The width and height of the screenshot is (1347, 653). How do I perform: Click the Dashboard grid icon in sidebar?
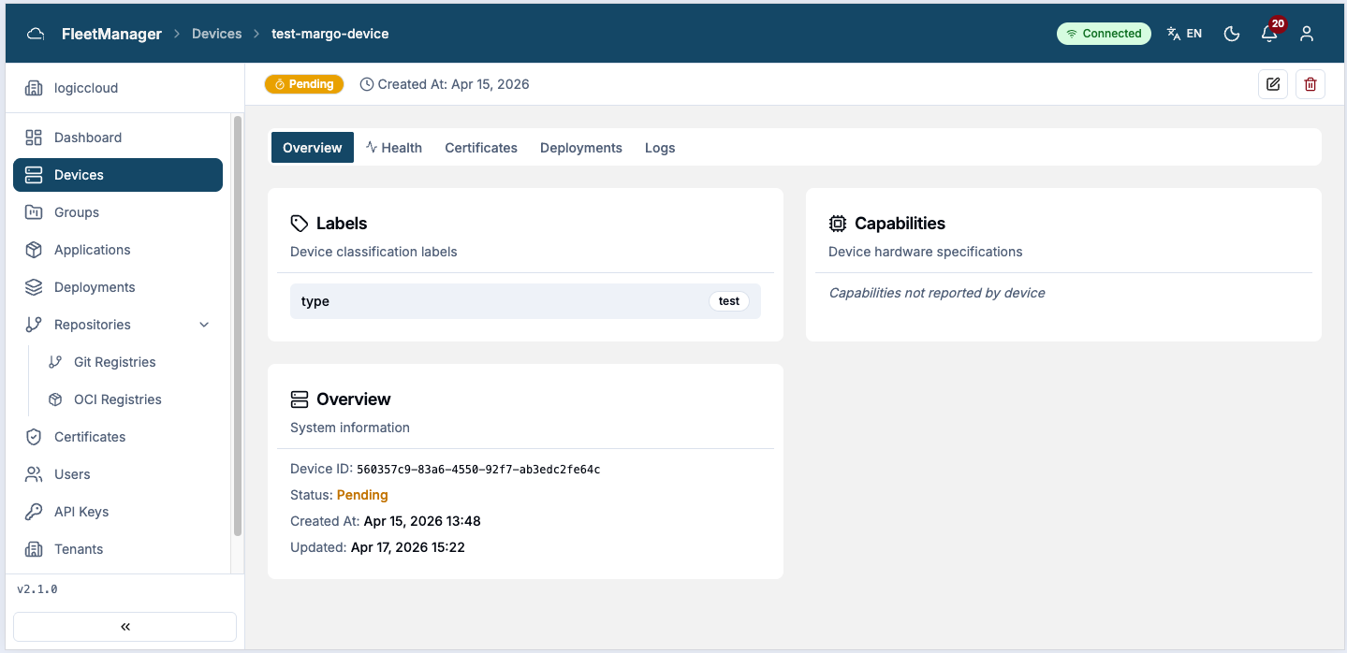pos(34,138)
